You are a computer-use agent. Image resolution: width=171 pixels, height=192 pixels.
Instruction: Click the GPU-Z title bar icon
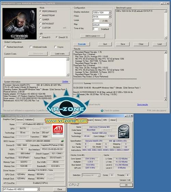(3, 116)
